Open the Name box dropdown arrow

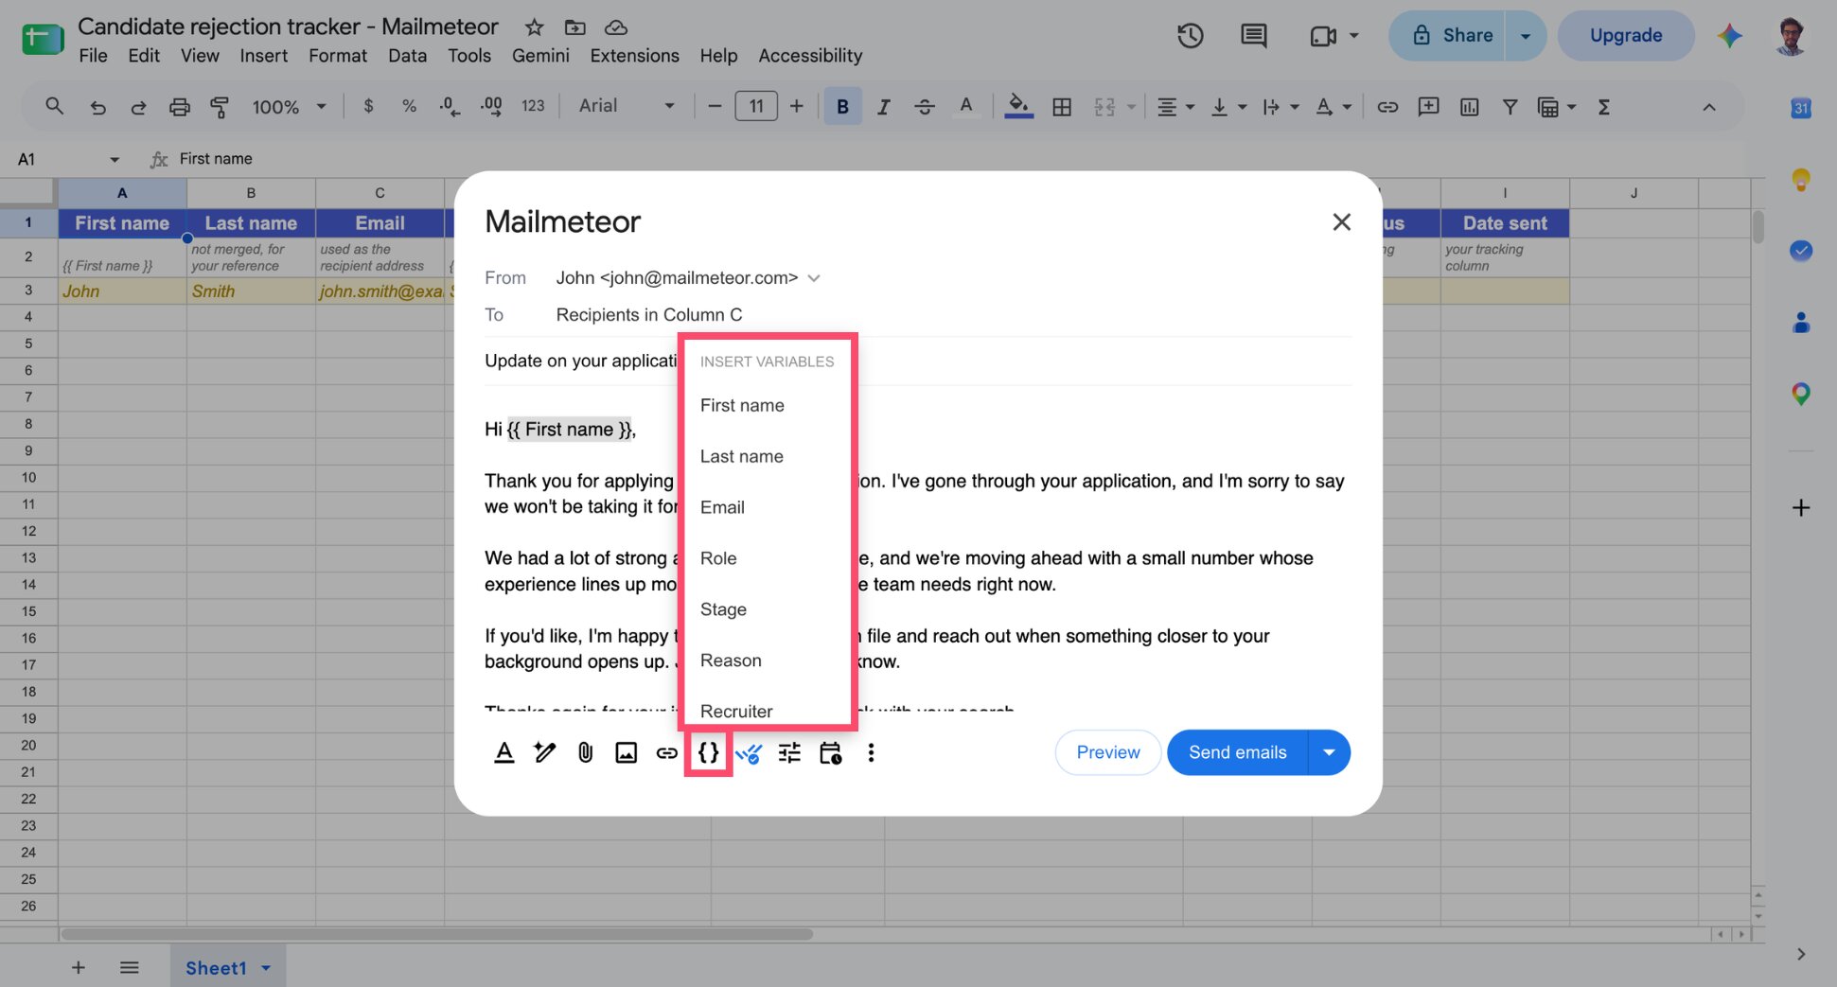115,159
